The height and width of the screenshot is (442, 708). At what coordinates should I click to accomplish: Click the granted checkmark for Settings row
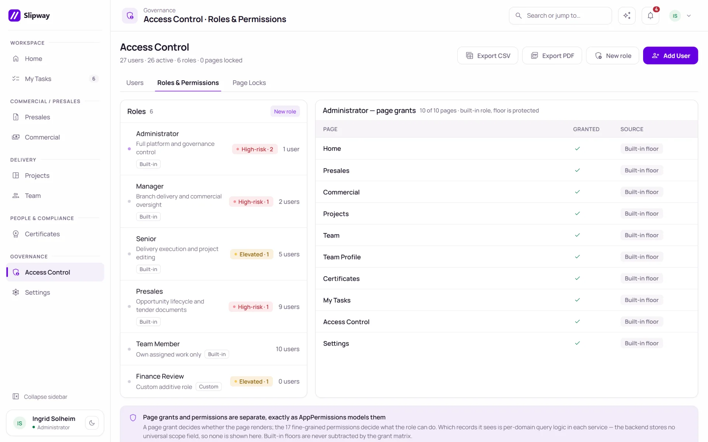[577, 343]
